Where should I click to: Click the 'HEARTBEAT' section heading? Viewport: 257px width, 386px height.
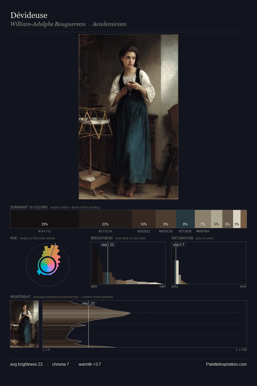(x=20, y=297)
